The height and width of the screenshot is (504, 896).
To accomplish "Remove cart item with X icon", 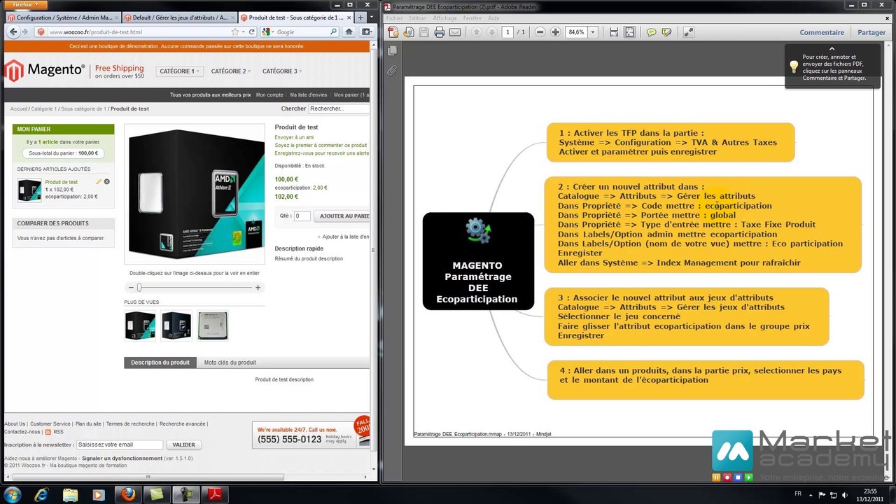I will pyautogui.click(x=107, y=182).
